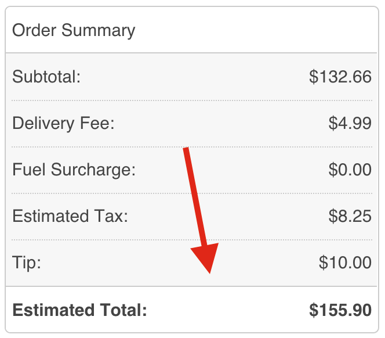
Task: Click the $8.25 estimated tax amount
Action: 350,216
